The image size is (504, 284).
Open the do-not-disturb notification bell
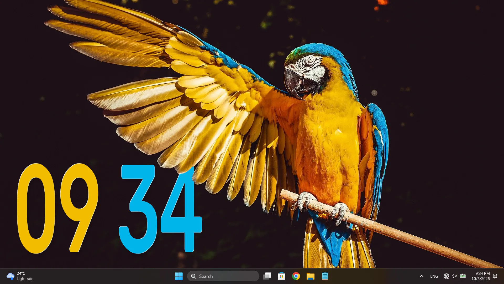[495, 276]
